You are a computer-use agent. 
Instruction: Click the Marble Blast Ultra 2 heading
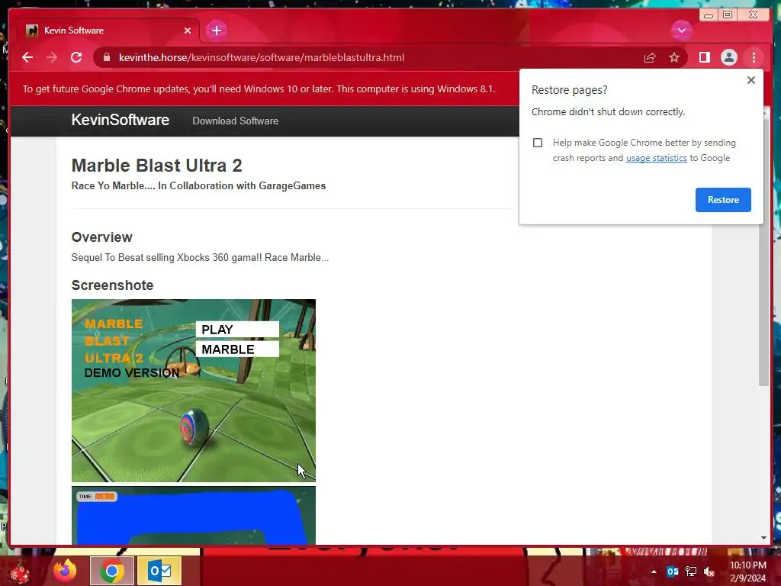[156, 166]
